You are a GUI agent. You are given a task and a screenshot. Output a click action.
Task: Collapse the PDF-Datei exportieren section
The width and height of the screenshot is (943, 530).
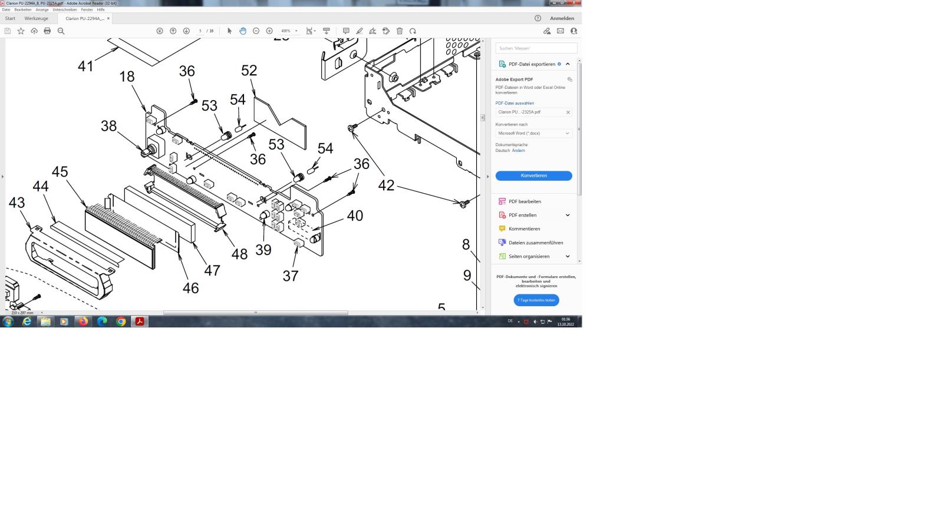point(568,64)
